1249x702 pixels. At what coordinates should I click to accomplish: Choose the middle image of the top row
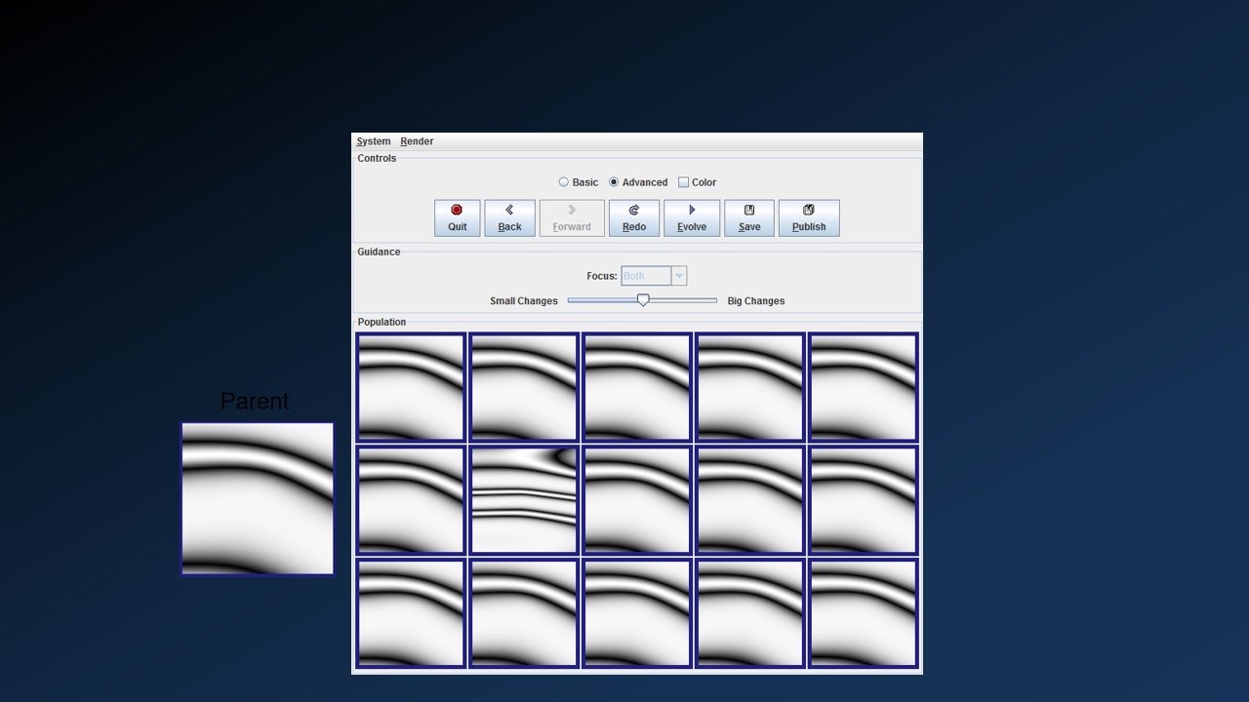tap(637, 387)
